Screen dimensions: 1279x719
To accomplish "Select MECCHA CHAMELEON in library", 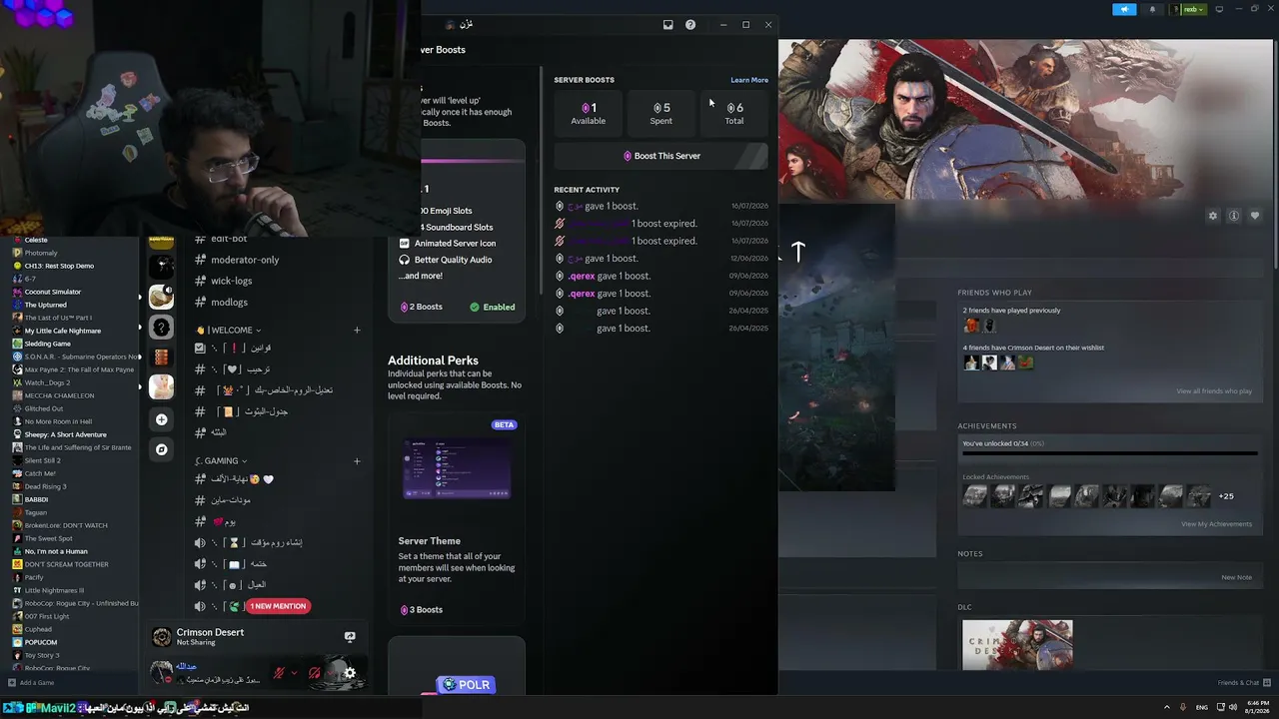I will (x=58, y=395).
